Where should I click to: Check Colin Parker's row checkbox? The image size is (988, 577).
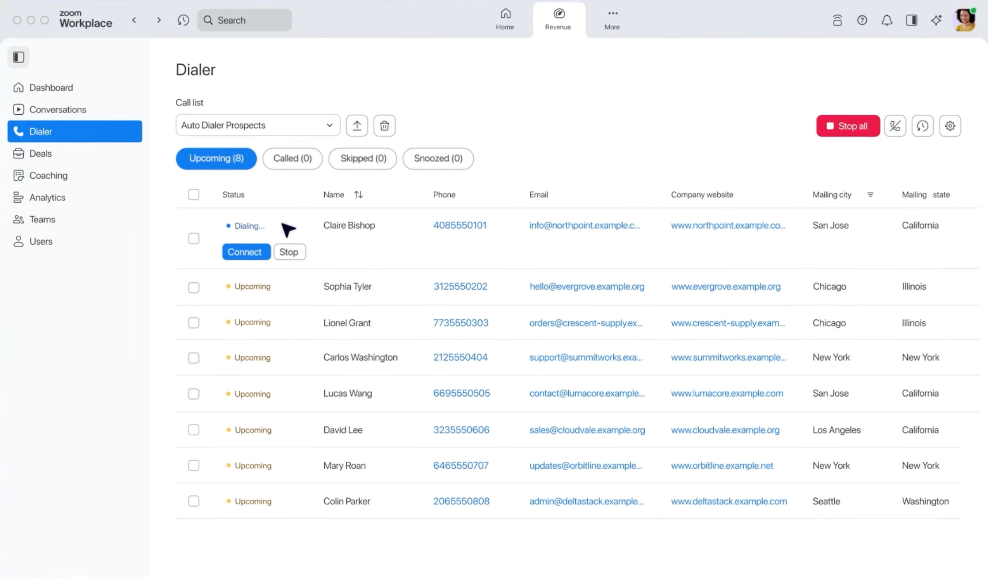[x=194, y=501]
